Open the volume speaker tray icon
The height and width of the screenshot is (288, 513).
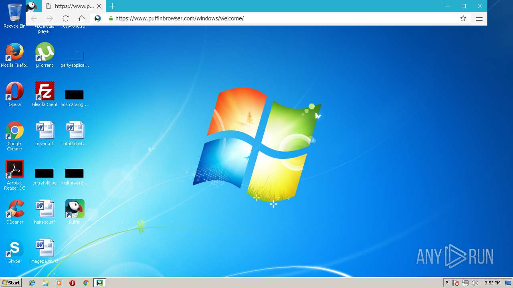point(475,283)
